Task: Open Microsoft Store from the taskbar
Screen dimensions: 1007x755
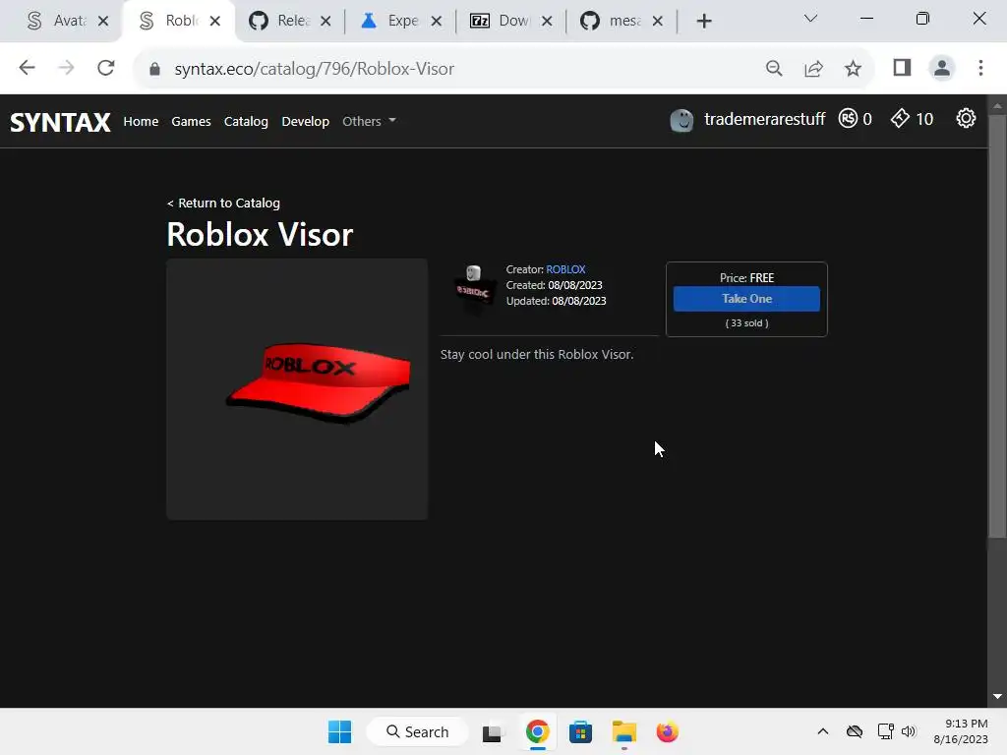Action: pos(580,731)
